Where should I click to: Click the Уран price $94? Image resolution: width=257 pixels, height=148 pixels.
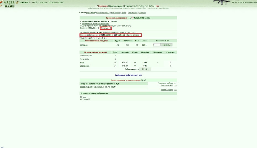[x=145, y=62]
